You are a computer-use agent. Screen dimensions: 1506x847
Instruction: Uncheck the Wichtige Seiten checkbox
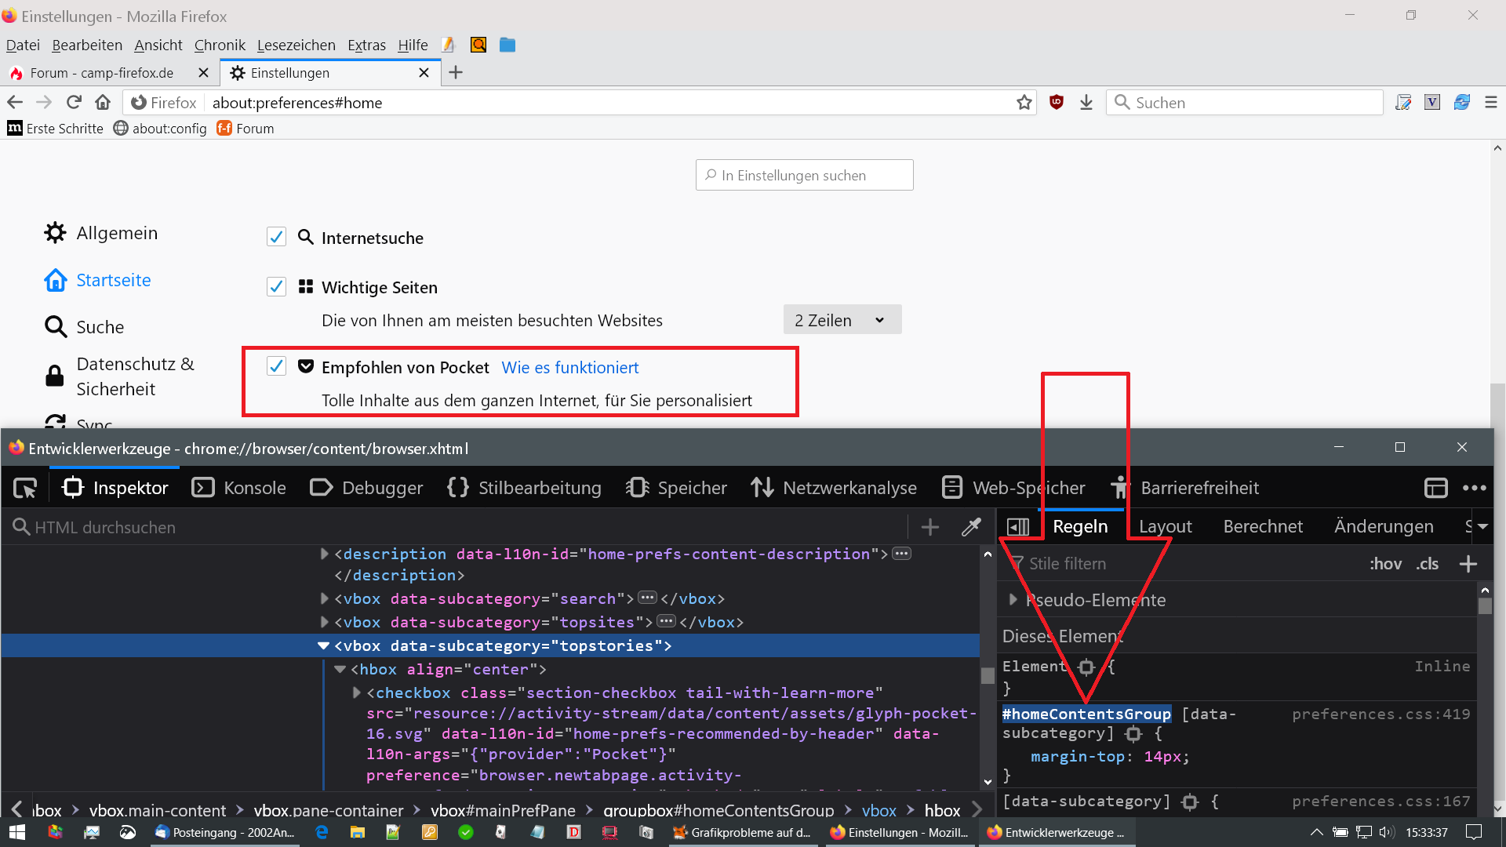pyautogui.click(x=276, y=286)
